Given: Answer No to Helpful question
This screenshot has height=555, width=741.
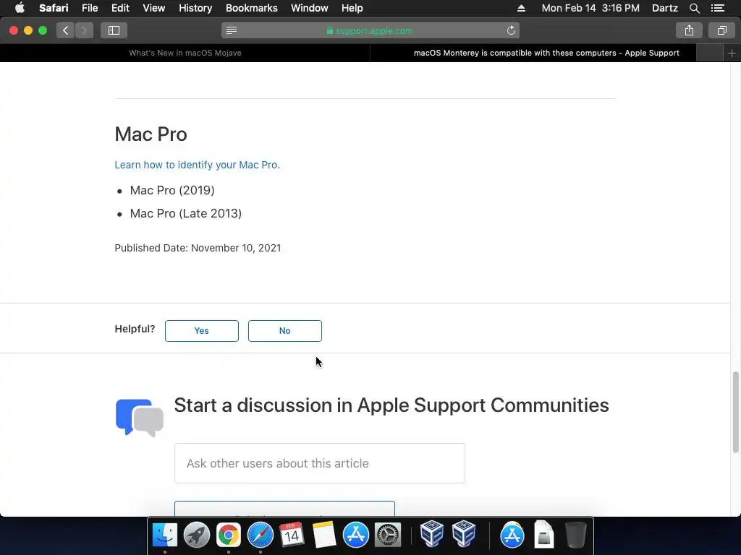Looking at the screenshot, I should pos(285,331).
